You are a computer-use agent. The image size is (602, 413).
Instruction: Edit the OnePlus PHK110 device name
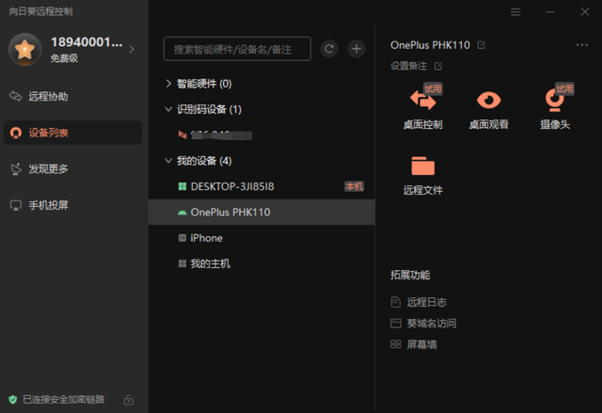(481, 45)
